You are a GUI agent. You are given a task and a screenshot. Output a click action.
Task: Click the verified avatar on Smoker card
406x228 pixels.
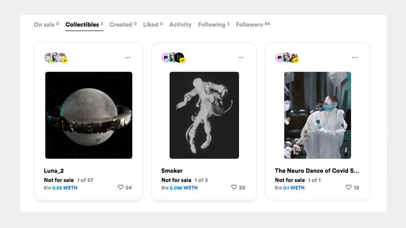(x=180, y=58)
